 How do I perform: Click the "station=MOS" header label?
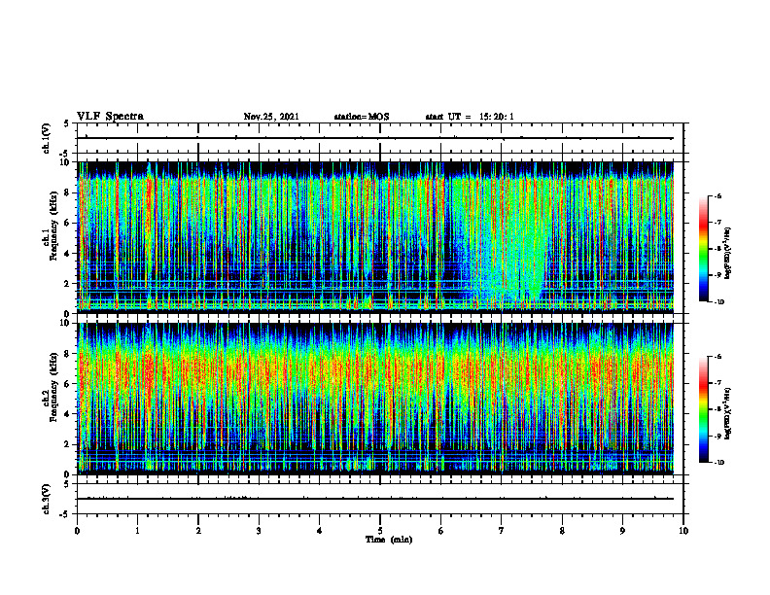click(362, 117)
